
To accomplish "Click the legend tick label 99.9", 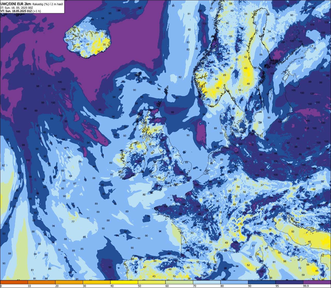I will (x=306, y=286).
